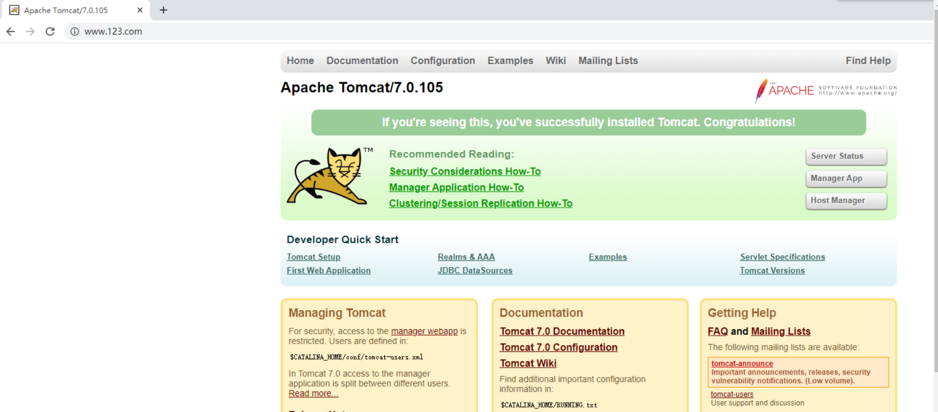Open Security Considerations How-To link
The image size is (938, 412).
pyautogui.click(x=465, y=171)
